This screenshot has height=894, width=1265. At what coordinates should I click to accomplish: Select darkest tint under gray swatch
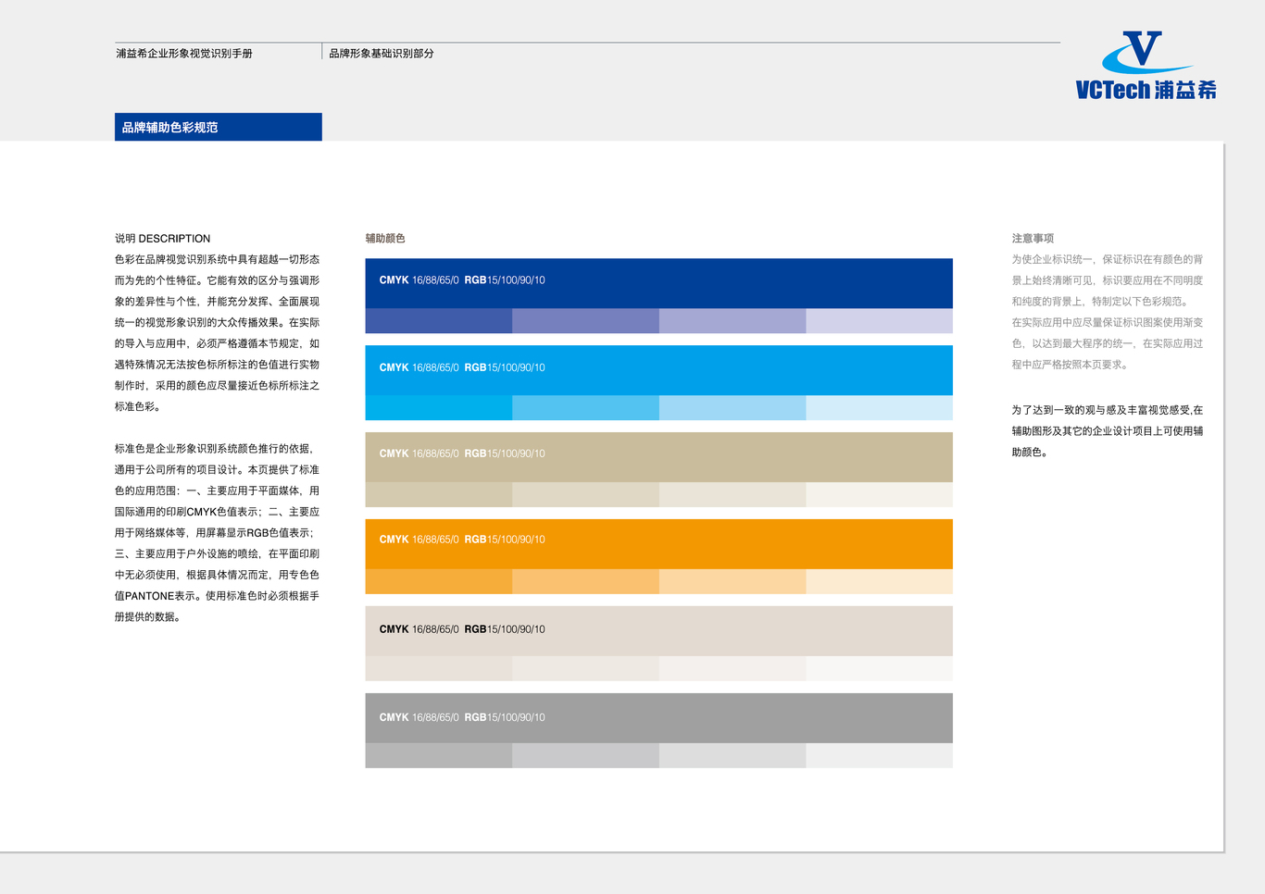tap(439, 755)
